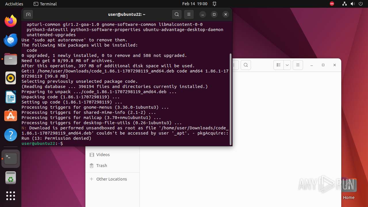Open the network status icon

344,4
